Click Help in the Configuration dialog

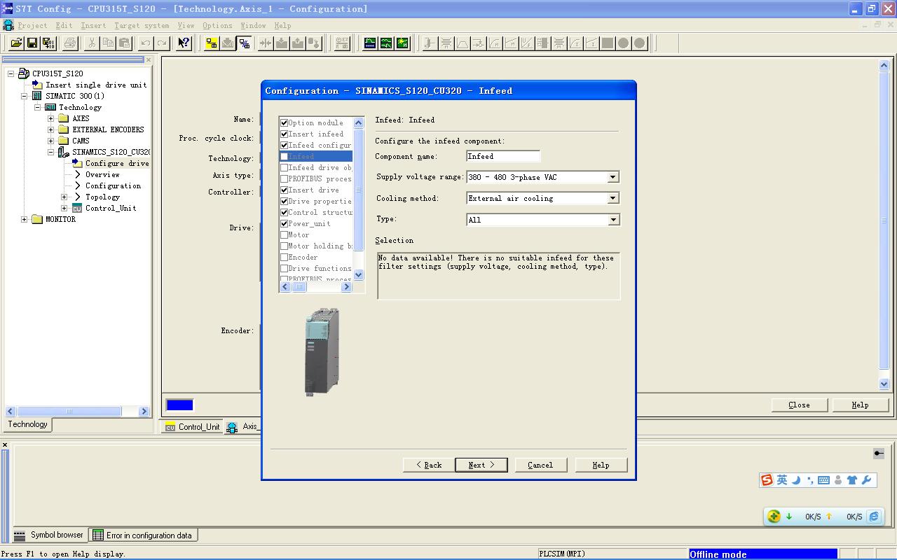[x=601, y=465]
